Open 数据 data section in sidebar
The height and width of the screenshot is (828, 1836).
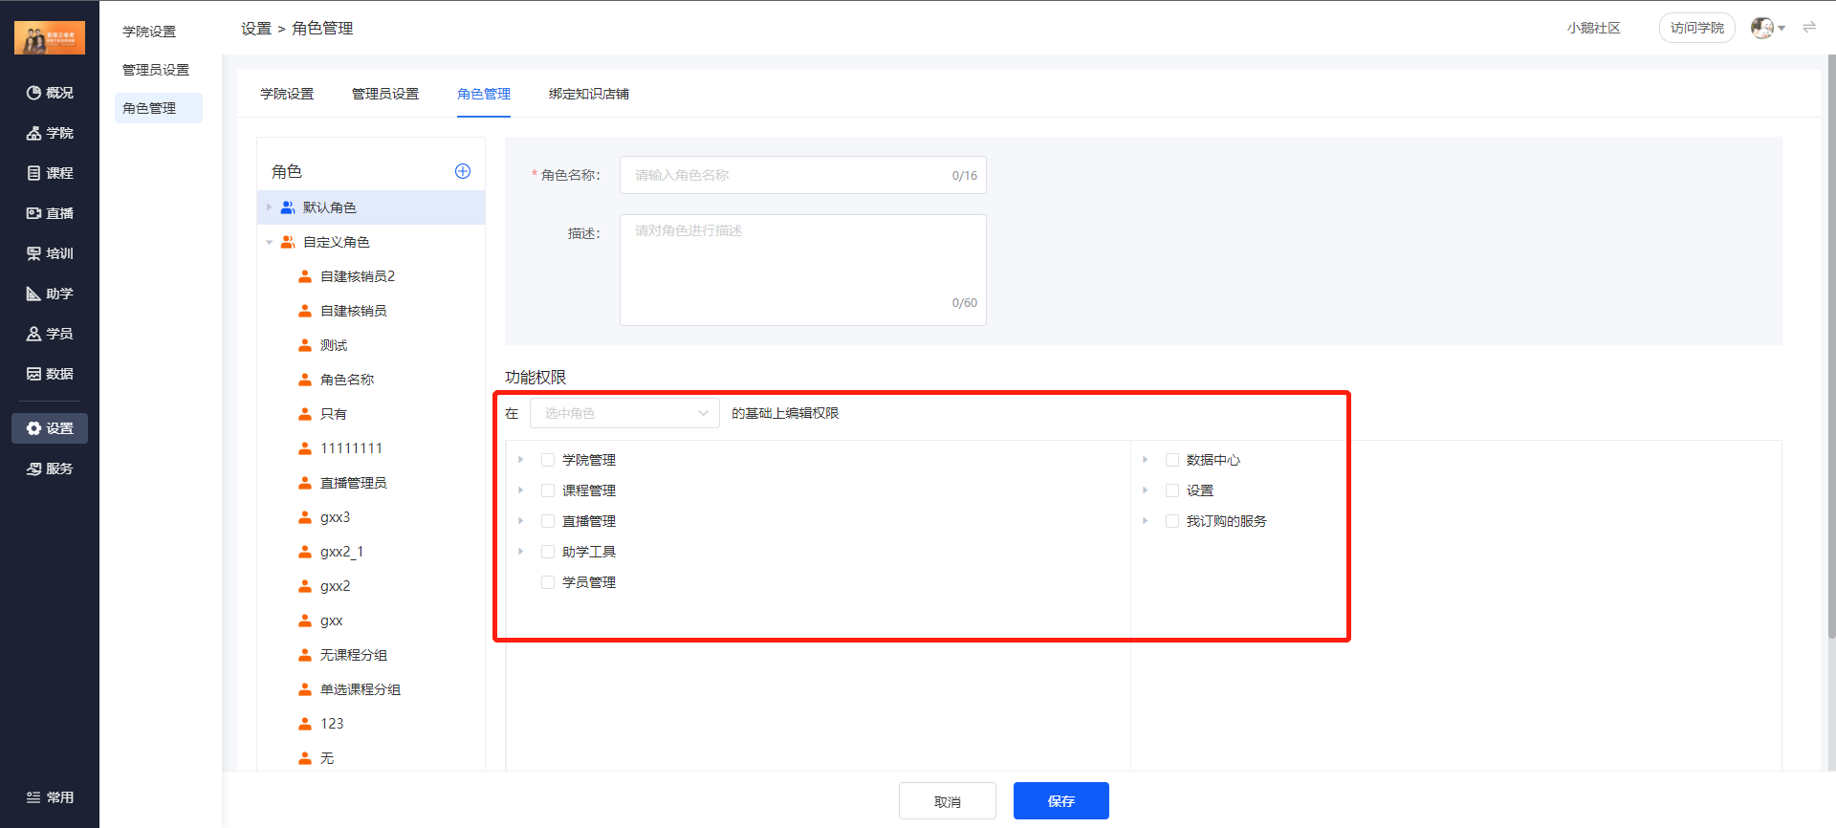click(50, 374)
